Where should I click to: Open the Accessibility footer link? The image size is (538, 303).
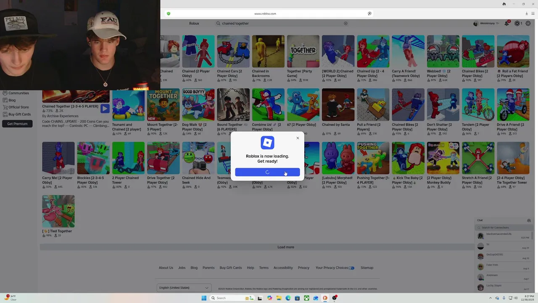pos(283,268)
